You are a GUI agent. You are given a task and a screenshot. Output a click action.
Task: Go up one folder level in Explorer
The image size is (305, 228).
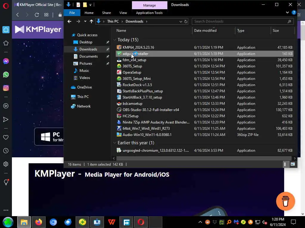pyautogui.click(x=91, y=21)
